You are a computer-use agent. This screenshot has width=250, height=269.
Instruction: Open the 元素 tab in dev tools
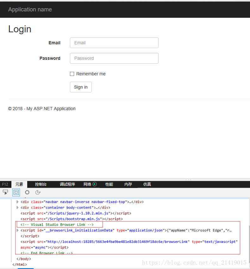point(19,184)
